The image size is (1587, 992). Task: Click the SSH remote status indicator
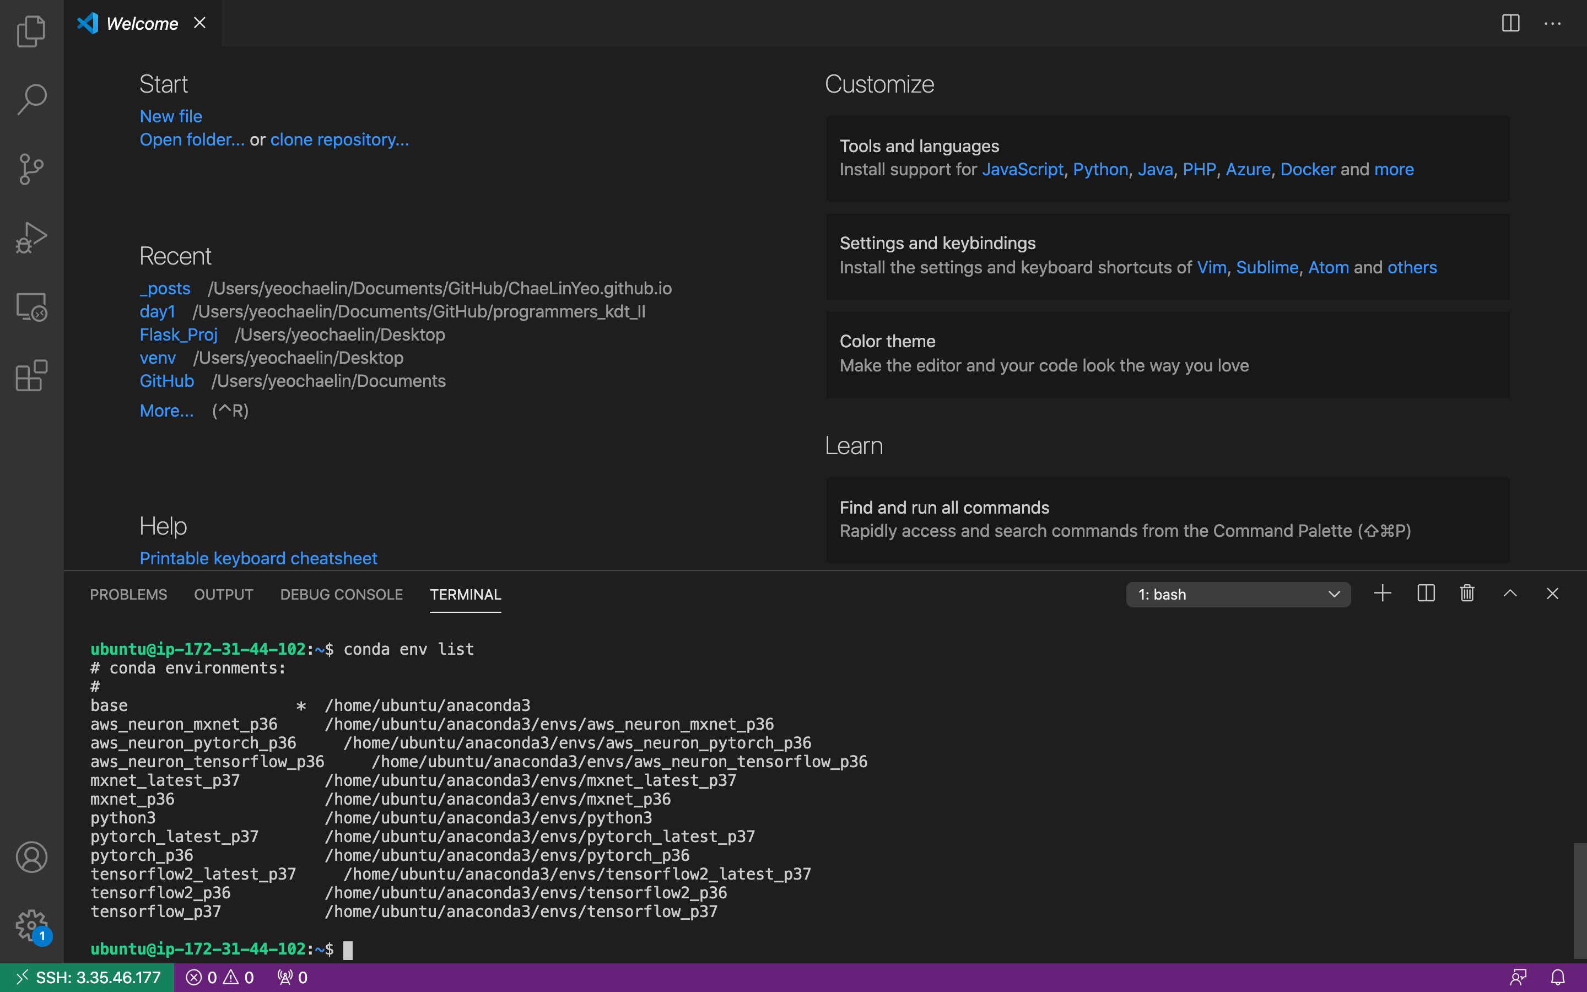click(87, 978)
